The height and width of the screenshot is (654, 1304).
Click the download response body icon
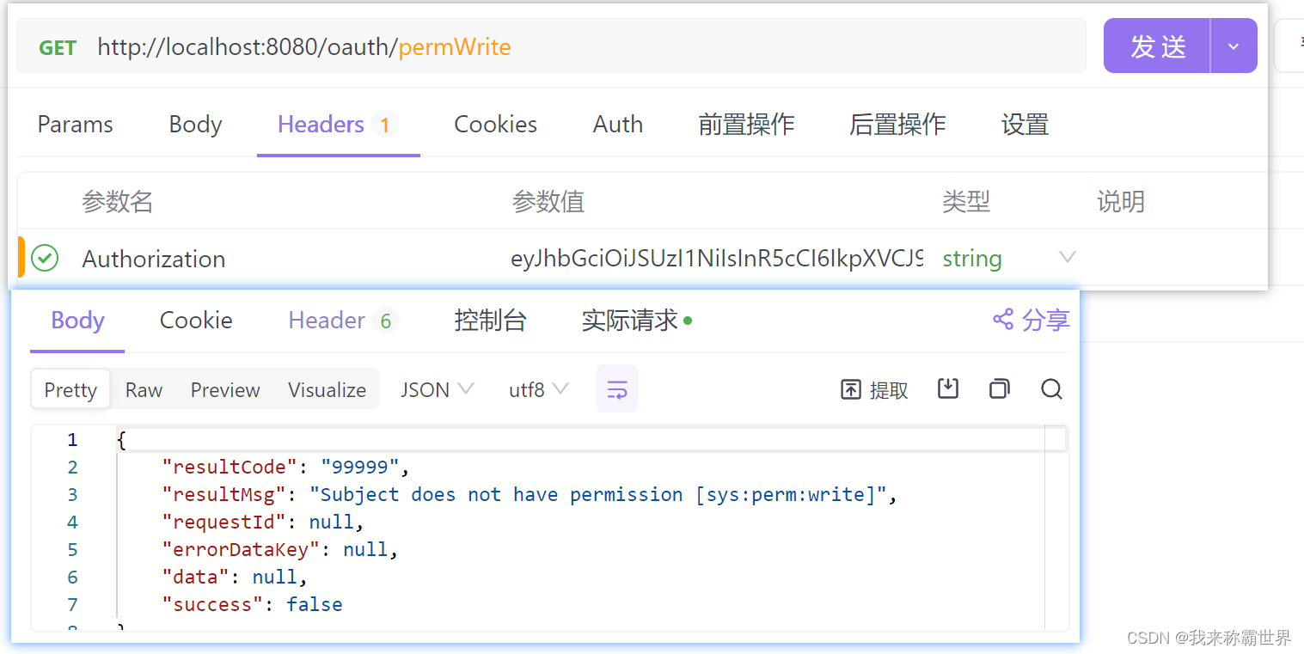[x=948, y=388]
